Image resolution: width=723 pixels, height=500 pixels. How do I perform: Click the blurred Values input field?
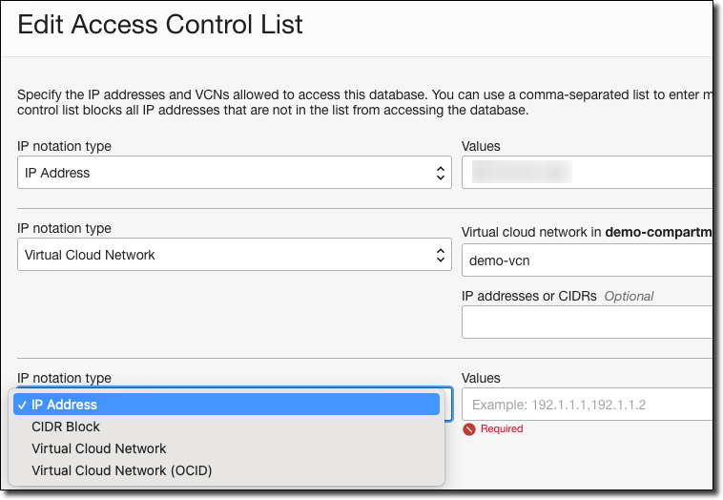[588, 173]
